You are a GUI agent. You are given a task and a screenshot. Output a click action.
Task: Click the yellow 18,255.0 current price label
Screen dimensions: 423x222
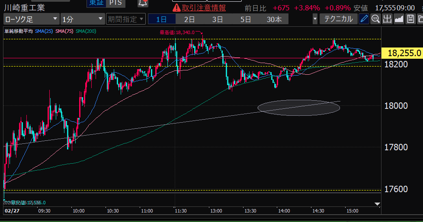(404, 53)
